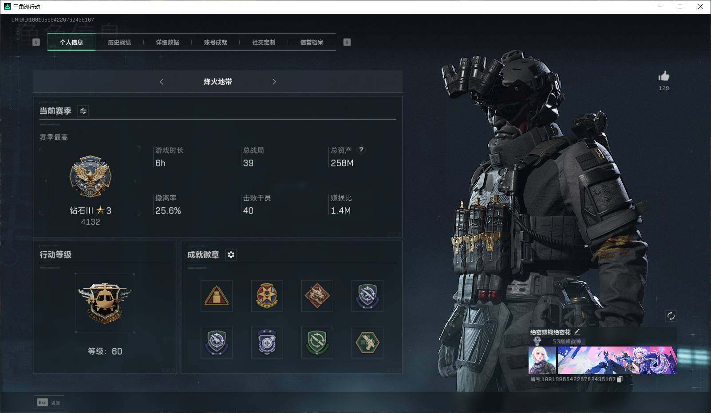Image resolution: width=711 pixels, height=413 pixels.
Task: Click the 烽火地带 mode title
Action: (x=218, y=82)
